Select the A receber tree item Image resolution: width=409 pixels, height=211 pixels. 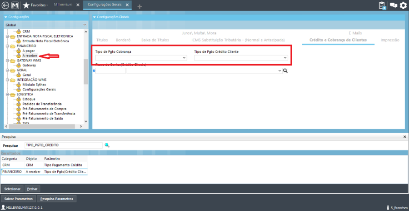pos(30,55)
